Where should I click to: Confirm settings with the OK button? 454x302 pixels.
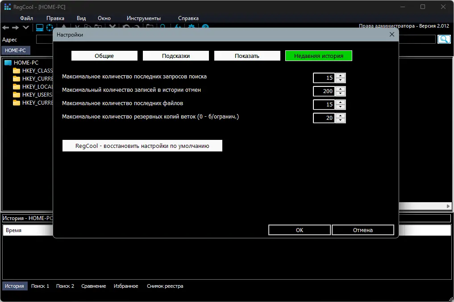point(300,230)
